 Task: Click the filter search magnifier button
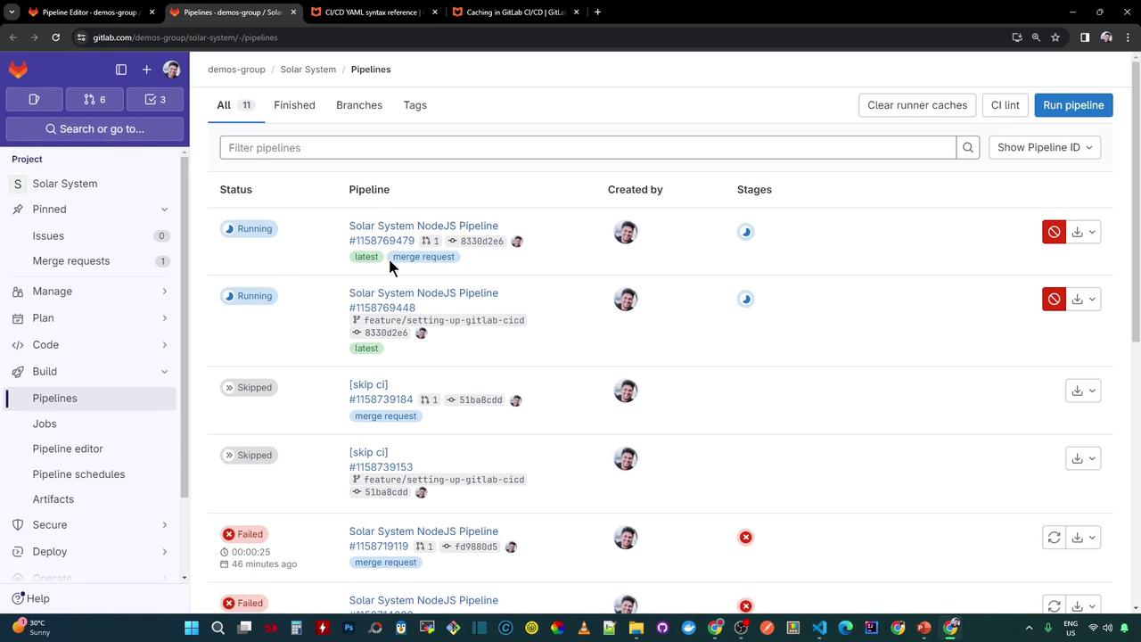tap(968, 148)
